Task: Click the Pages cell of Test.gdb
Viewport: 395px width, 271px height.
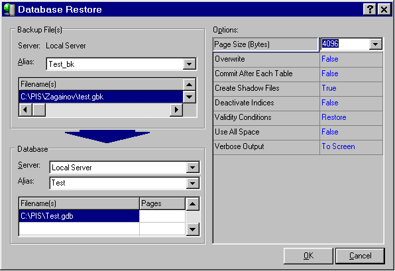Action: (x=162, y=216)
